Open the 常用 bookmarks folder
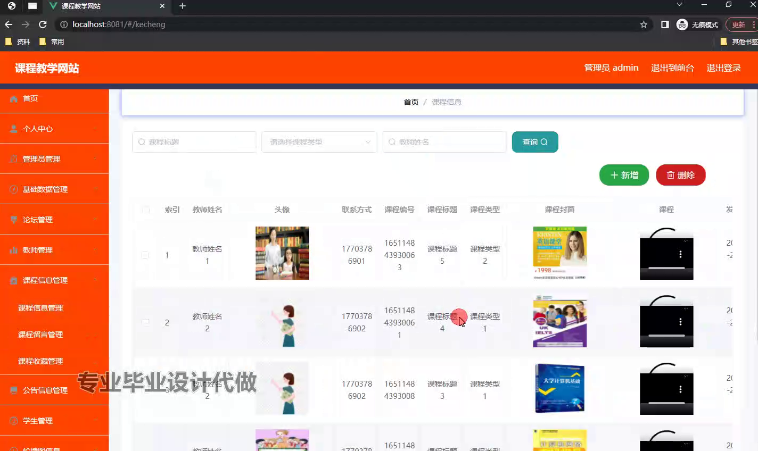 pyautogui.click(x=52, y=41)
